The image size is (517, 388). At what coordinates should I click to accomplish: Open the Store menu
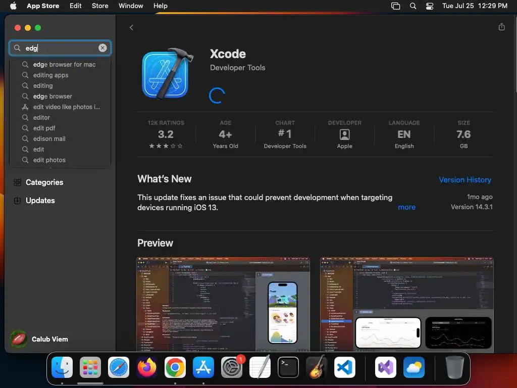coord(100,6)
